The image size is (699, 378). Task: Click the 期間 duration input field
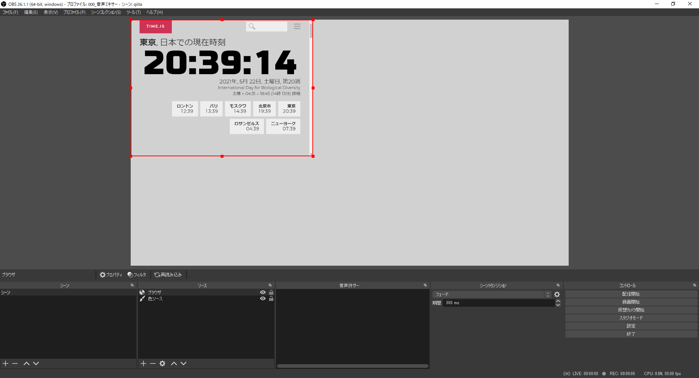coord(499,303)
